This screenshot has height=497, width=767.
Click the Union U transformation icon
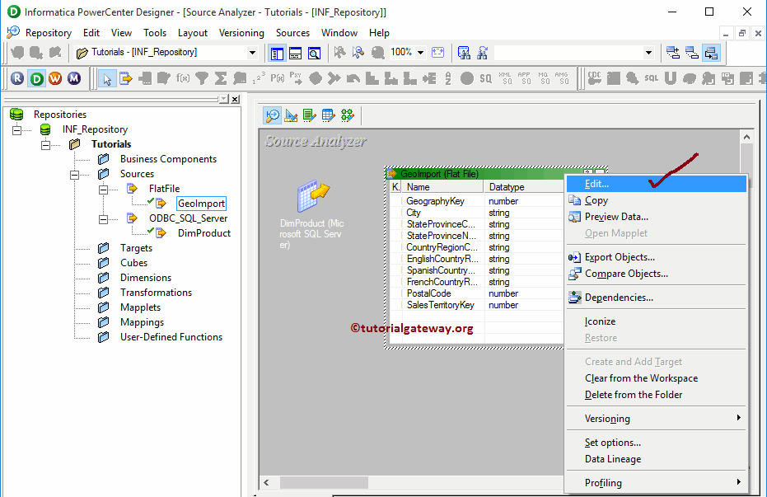tap(670, 78)
